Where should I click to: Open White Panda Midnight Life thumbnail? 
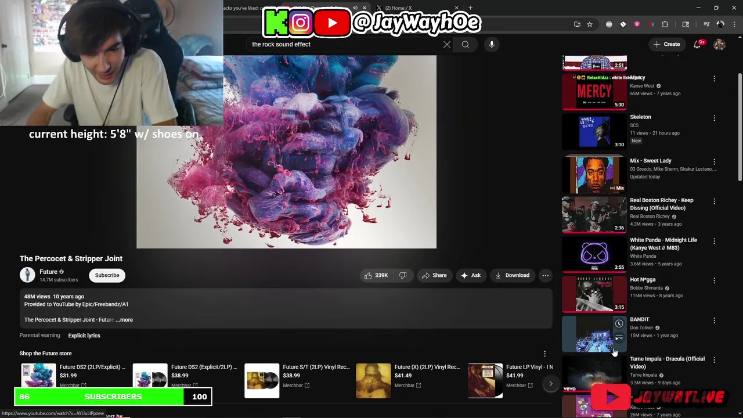pyautogui.click(x=594, y=254)
